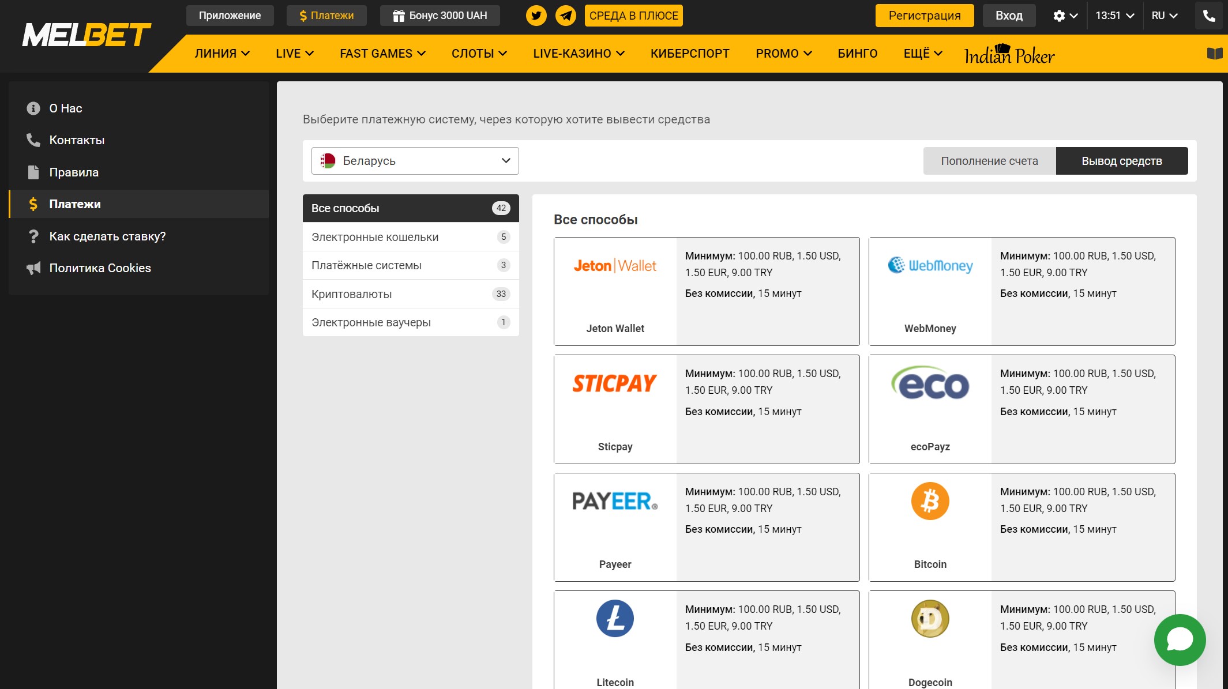Image resolution: width=1228 pixels, height=689 pixels.
Task: Open the 13:51 time zone dropdown
Action: point(1114,16)
